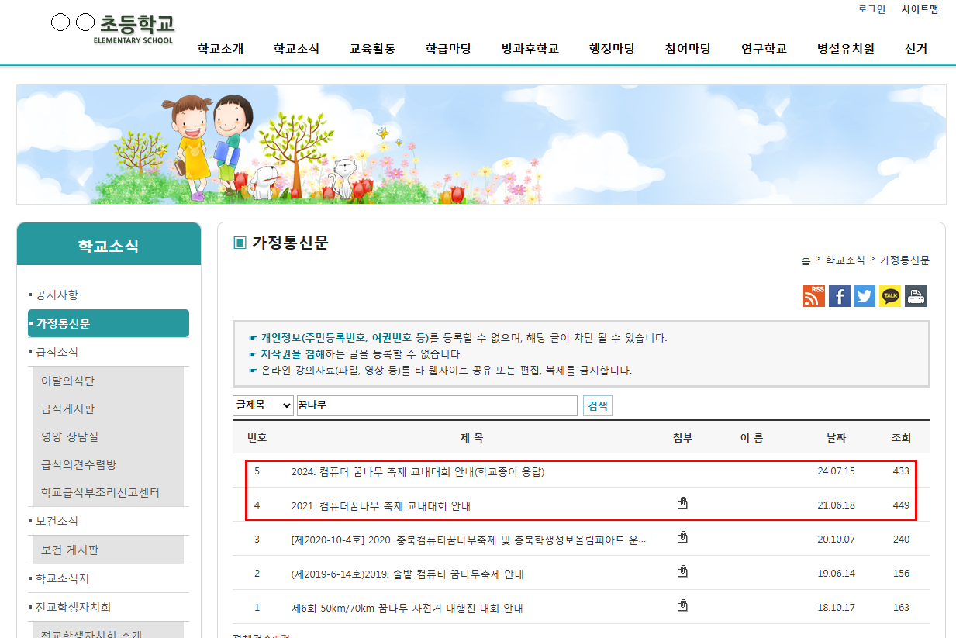Click the 첨부 column header
Viewport: 956px width, 638px height.
[x=682, y=438]
